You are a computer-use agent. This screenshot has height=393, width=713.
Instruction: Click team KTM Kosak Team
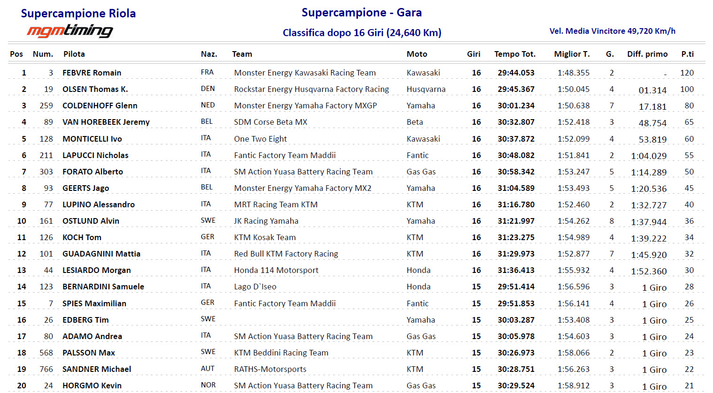click(x=265, y=237)
